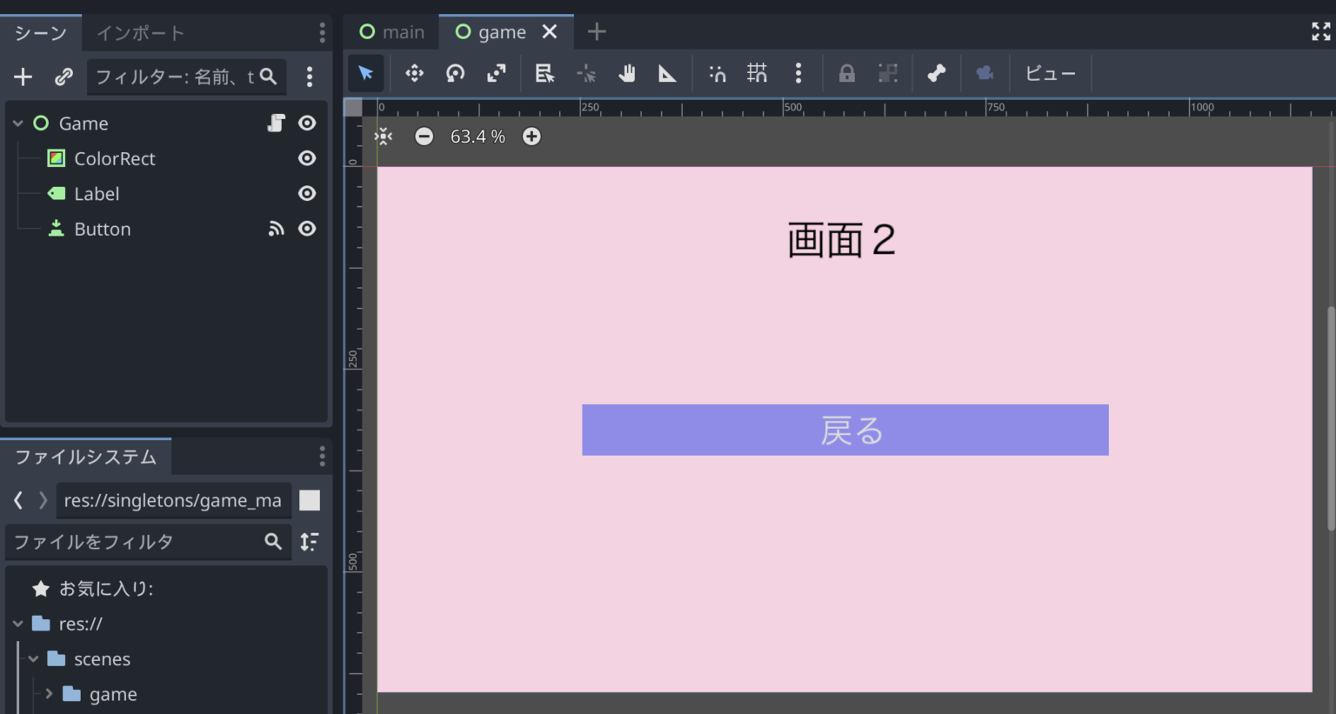
Task: Collapse the scenes folder in FileSystem
Action: [33, 658]
